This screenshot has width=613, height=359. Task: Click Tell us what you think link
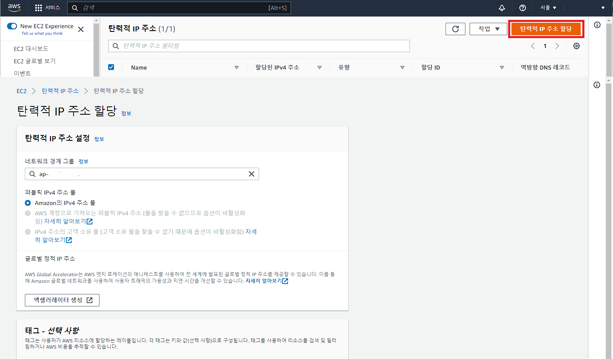click(42, 34)
